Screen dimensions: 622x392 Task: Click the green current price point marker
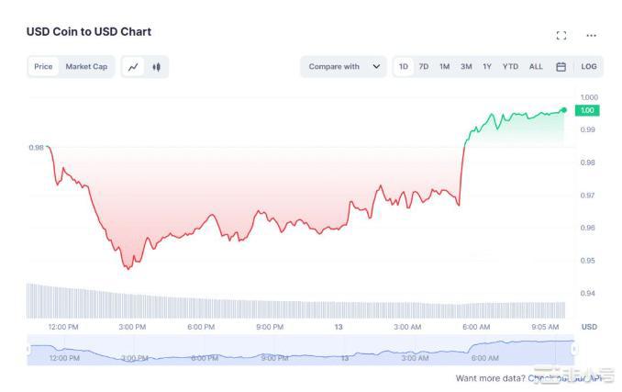tap(563, 110)
